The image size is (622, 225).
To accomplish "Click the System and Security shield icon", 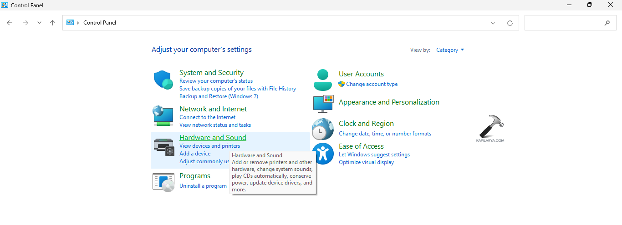I will pos(163,80).
